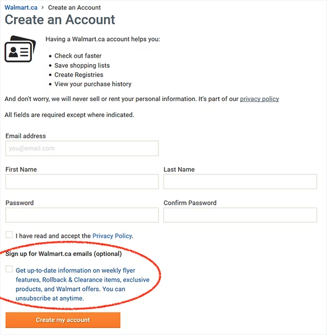Click the 'Confirm Password' field label
Screen dimensions: 327x335
tap(190, 203)
